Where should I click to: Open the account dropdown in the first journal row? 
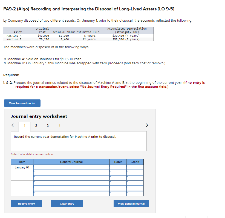(x=34, y=166)
